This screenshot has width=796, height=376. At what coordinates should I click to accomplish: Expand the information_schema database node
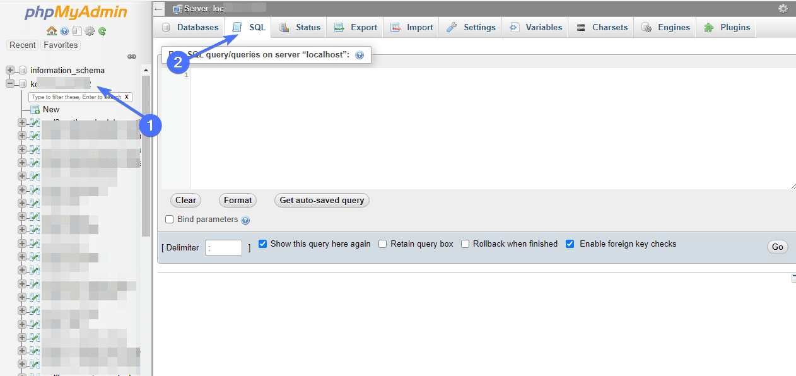tap(10, 70)
